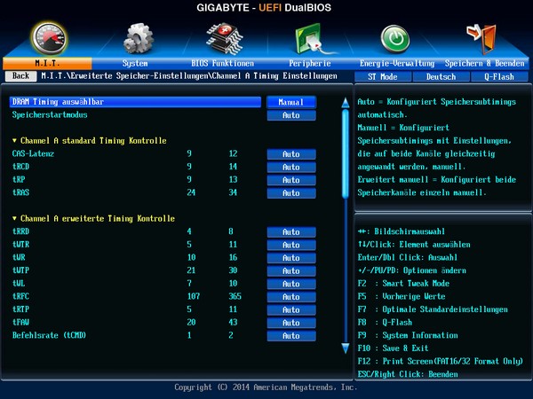The image size is (533, 399).
Task: Open the Speicherstartmodus Auto dropdown
Action: click(x=291, y=115)
